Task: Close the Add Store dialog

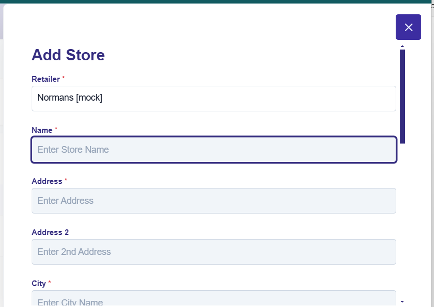Action: point(408,27)
